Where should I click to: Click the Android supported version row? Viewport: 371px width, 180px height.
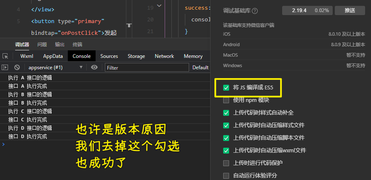point(294,44)
